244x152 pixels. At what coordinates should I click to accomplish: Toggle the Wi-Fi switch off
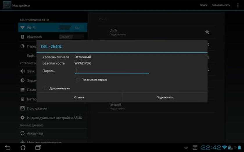pos(71,28)
